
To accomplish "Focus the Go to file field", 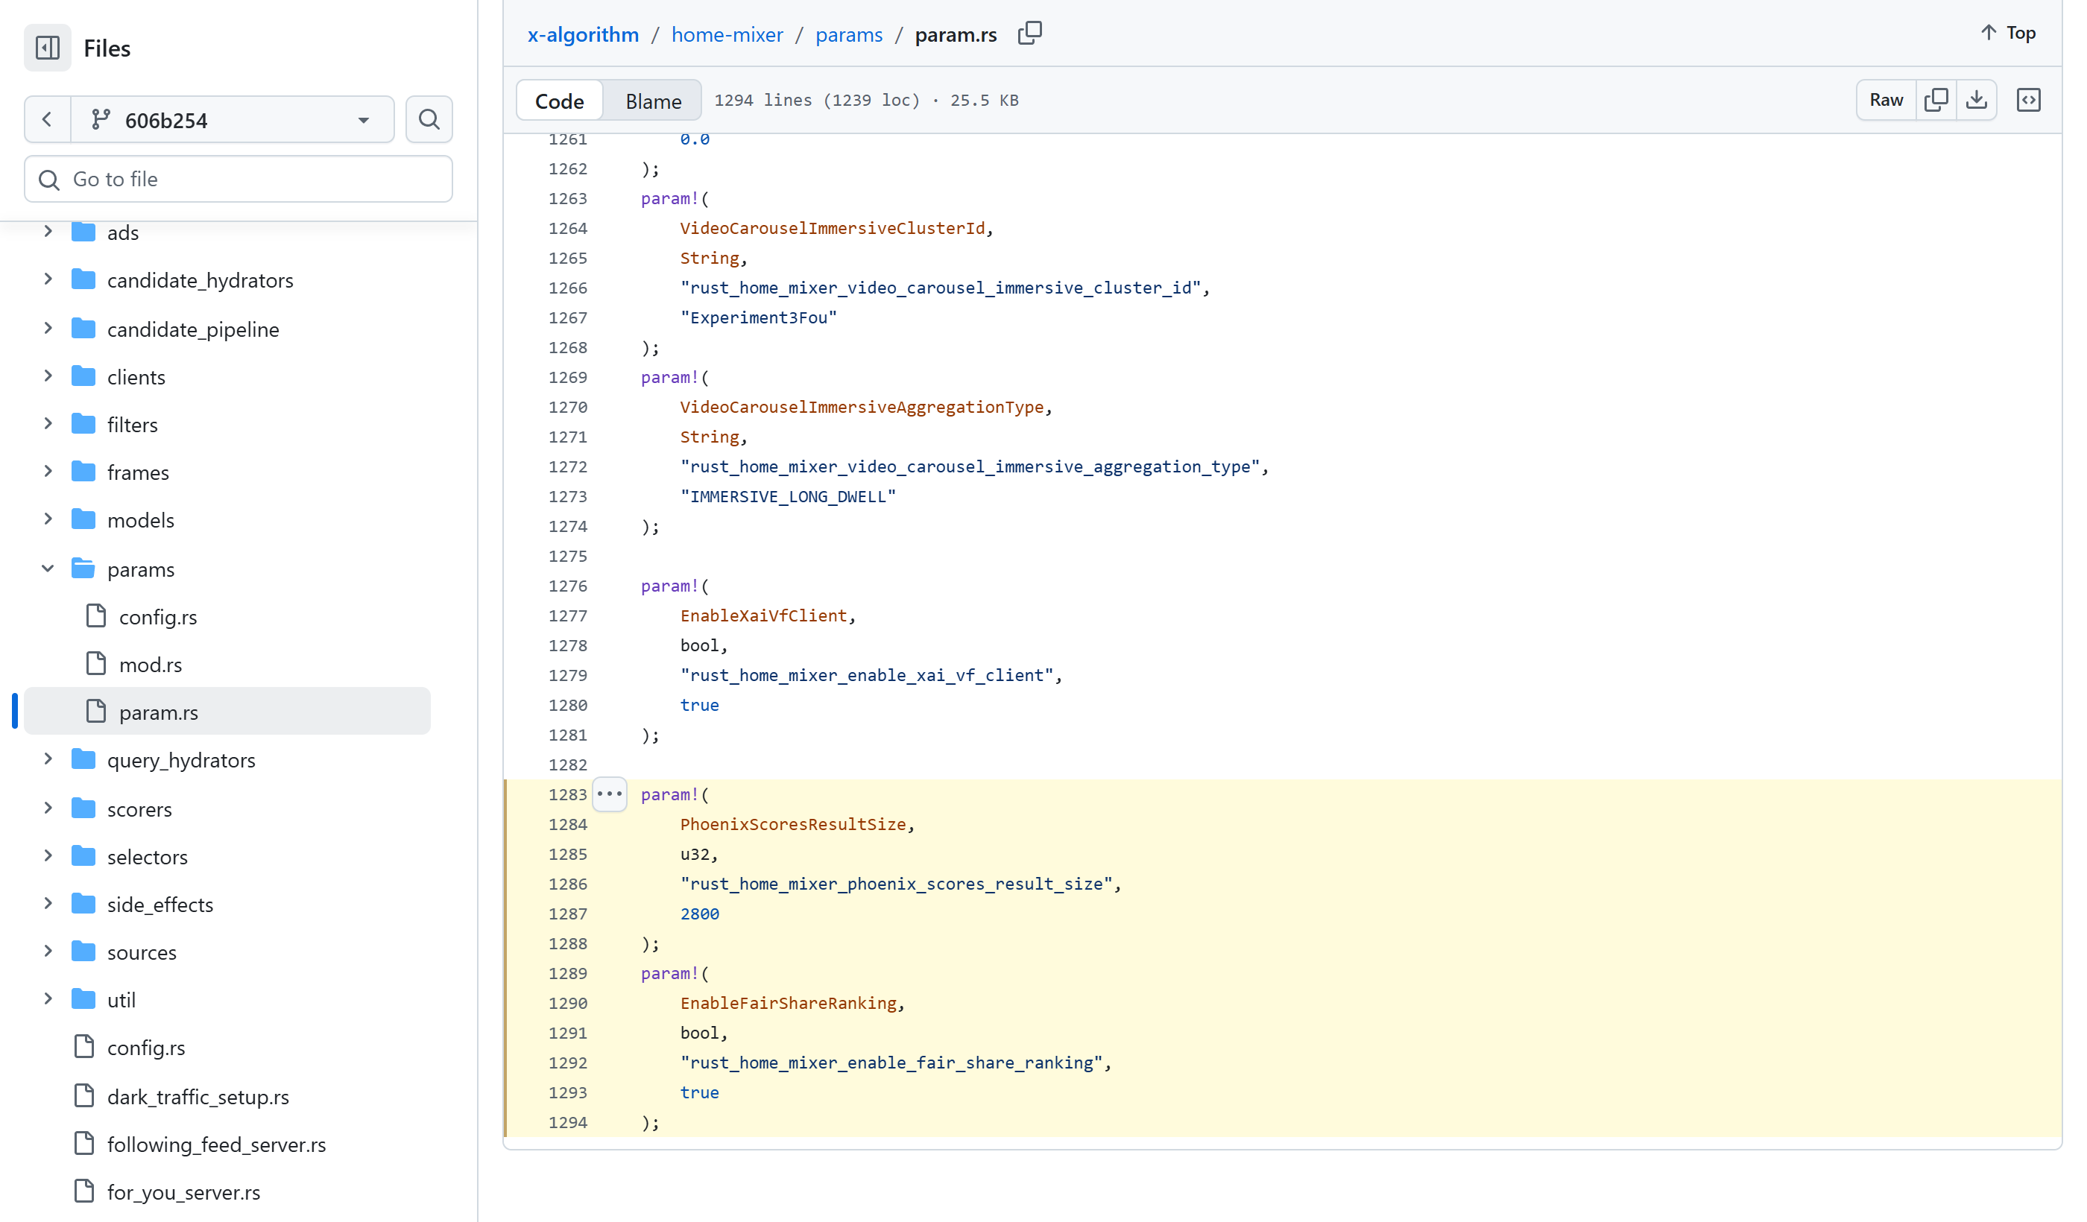I will pos(239,179).
